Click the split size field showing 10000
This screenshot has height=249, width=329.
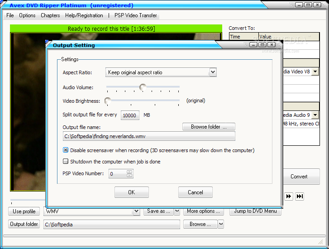[130, 115]
